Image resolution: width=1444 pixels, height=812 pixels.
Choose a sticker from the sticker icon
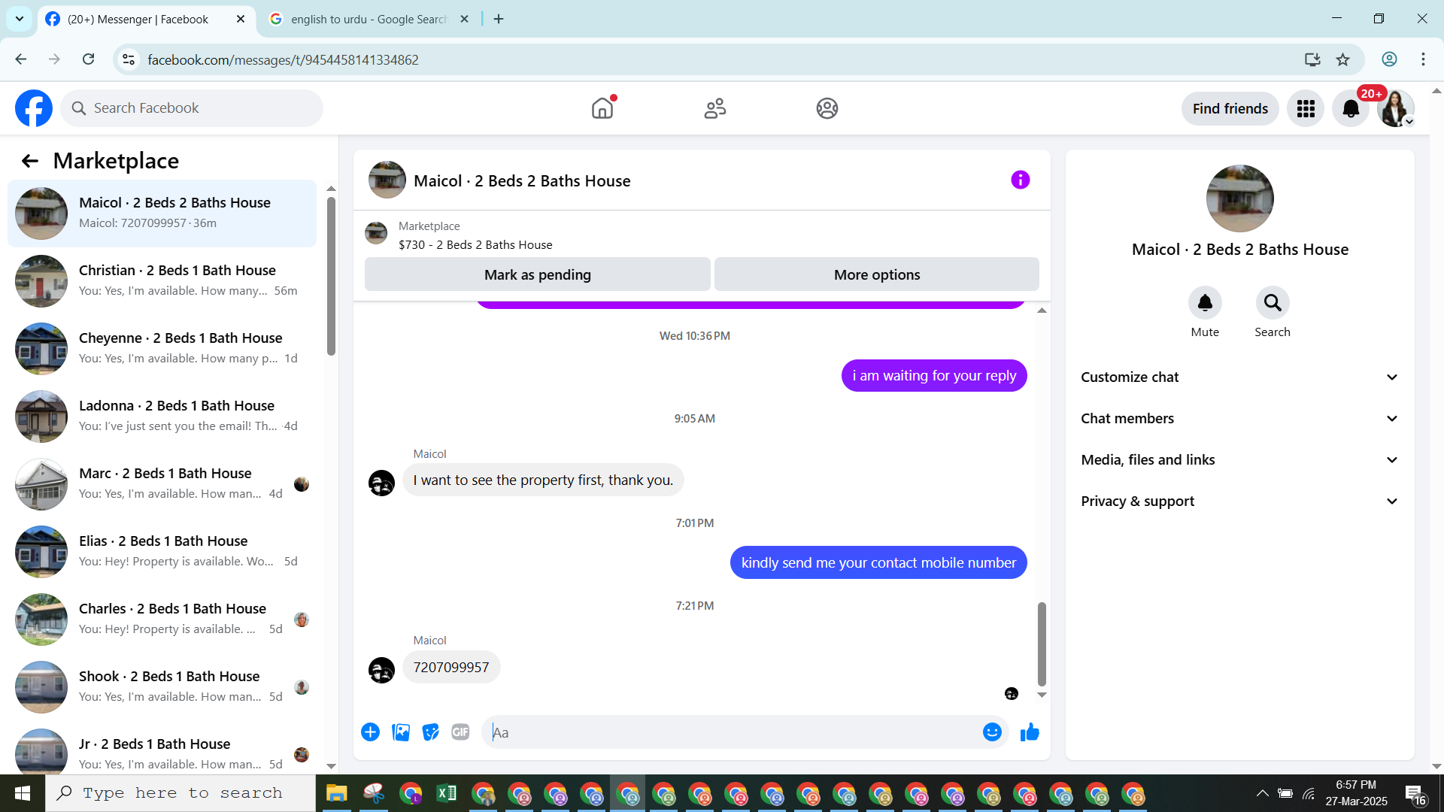coord(430,732)
